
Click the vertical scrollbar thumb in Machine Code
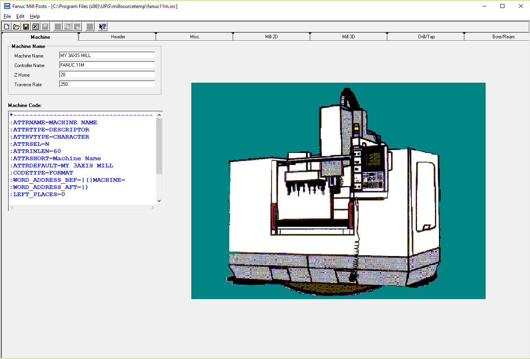tap(159, 146)
